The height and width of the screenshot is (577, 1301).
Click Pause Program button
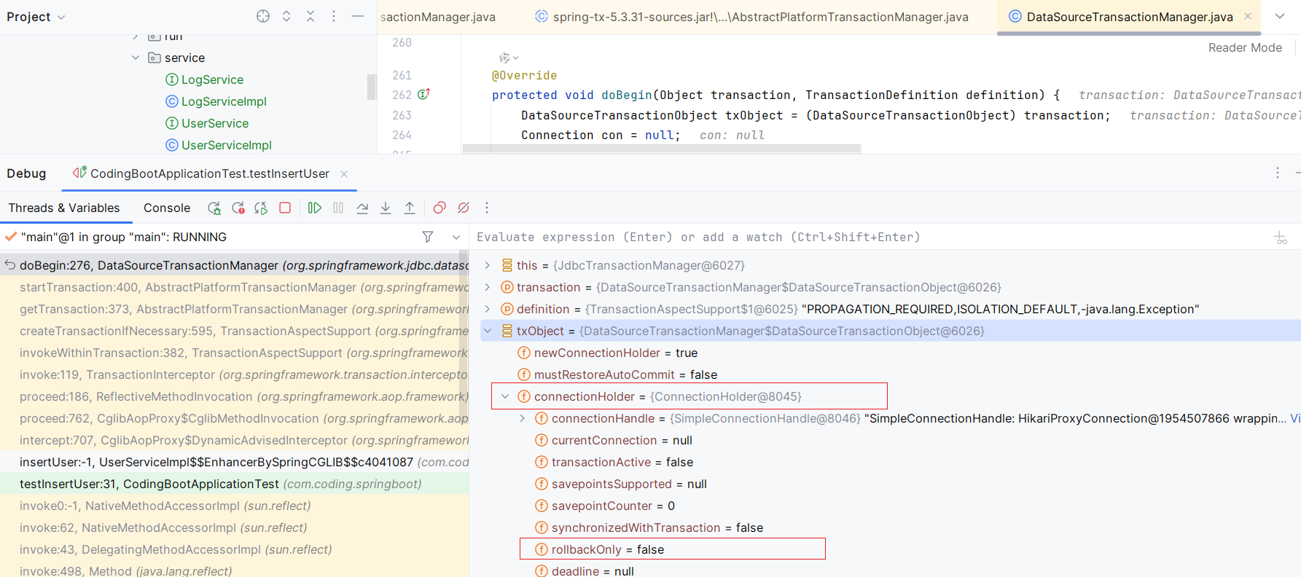(x=338, y=208)
